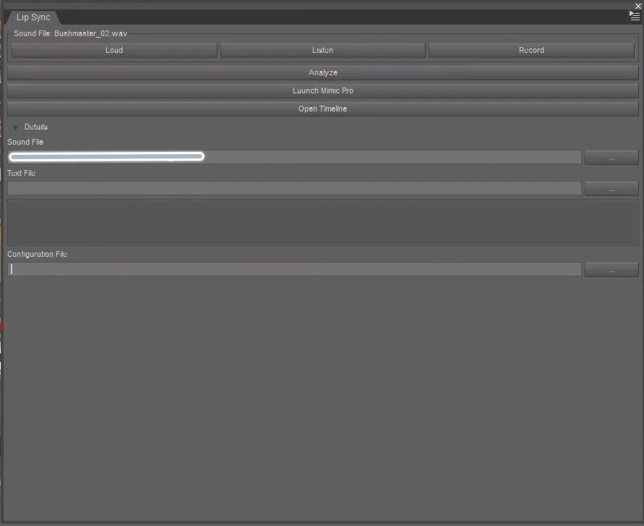Launch Mimic Pro

pos(322,90)
